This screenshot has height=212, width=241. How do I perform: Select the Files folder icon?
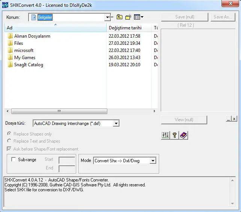coord(10,43)
